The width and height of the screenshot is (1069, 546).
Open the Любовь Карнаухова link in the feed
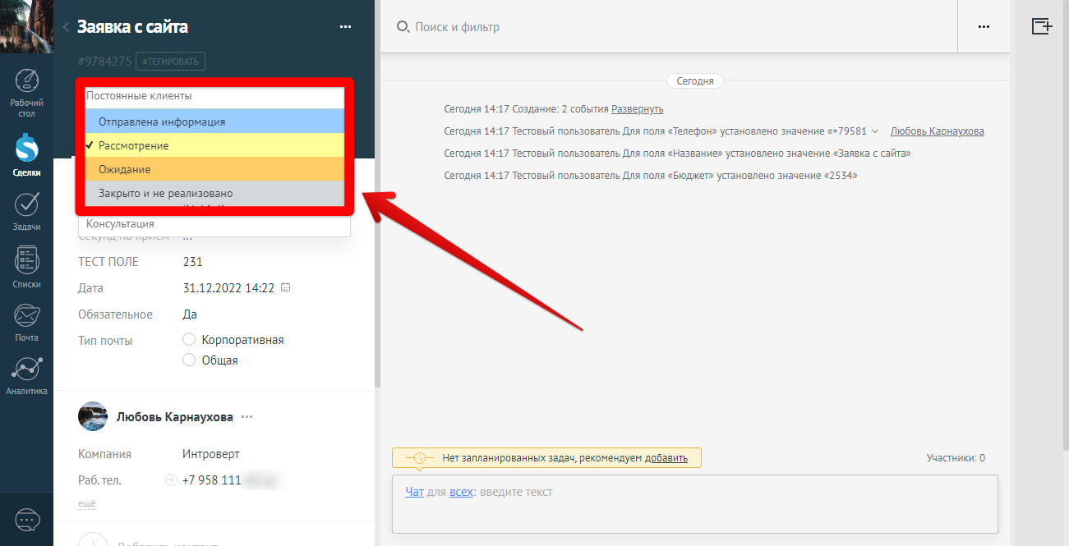[938, 131]
